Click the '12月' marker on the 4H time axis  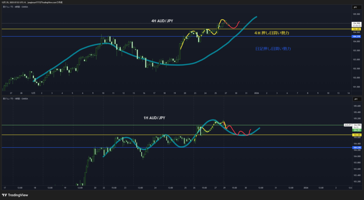pos(33,93)
